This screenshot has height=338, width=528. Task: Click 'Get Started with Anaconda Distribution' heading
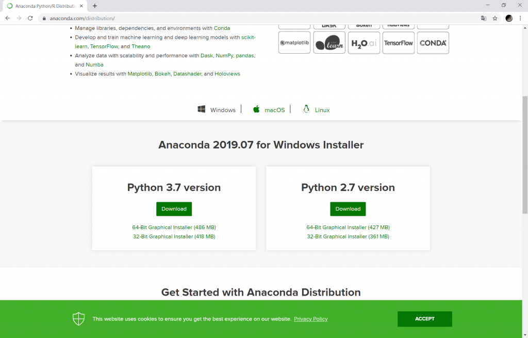tap(261, 292)
